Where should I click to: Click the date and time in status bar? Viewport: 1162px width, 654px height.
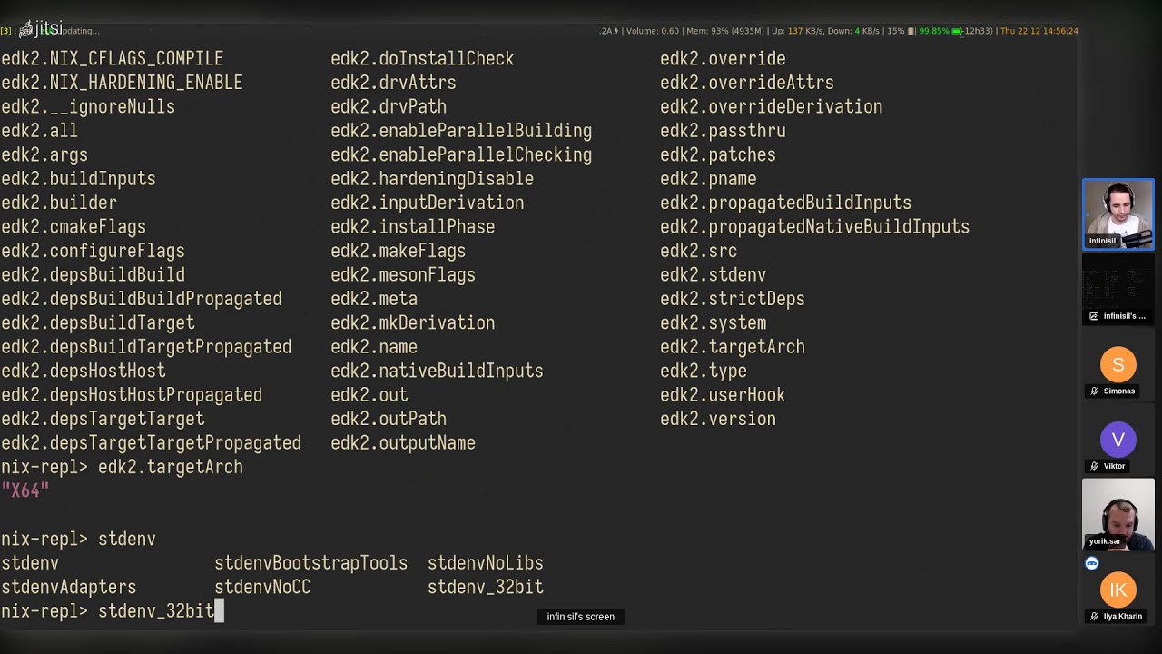tap(1039, 31)
